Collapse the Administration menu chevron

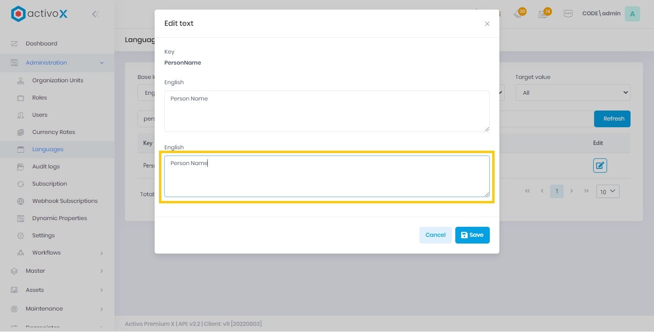point(101,63)
